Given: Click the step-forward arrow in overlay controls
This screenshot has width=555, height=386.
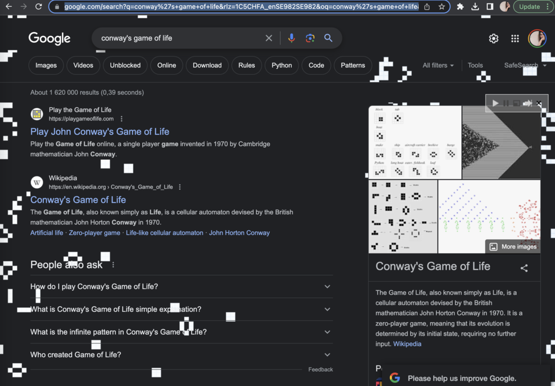Looking at the screenshot, I should (527, 103).
